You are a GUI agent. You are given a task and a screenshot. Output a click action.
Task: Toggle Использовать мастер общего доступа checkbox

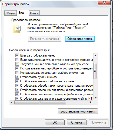tap(17, 68)
